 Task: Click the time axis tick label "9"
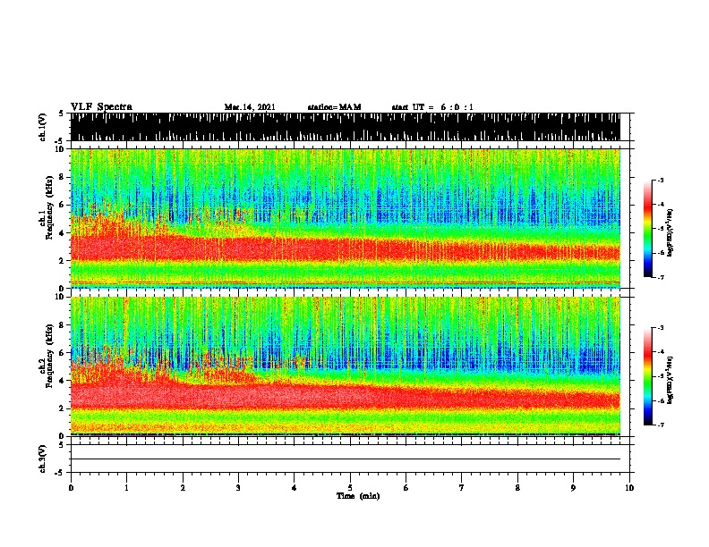(573, 488)
